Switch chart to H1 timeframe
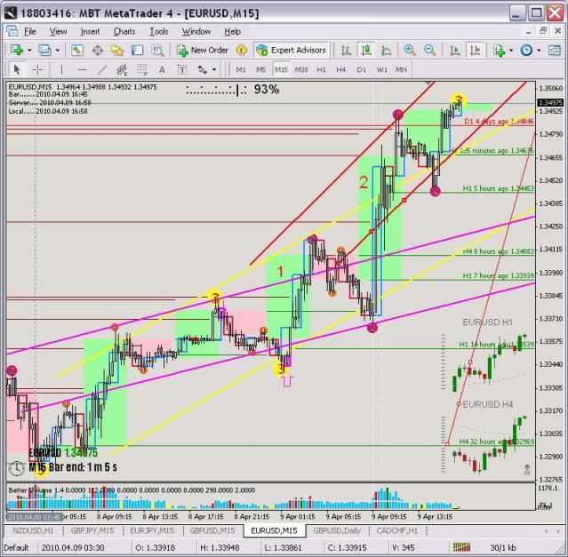The width and height of the screenshot is (568, 557). pos(321,69)
